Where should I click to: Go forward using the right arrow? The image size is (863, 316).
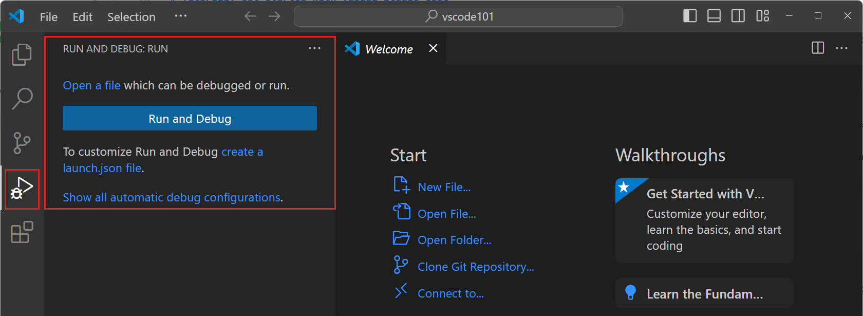pos(274,16)
